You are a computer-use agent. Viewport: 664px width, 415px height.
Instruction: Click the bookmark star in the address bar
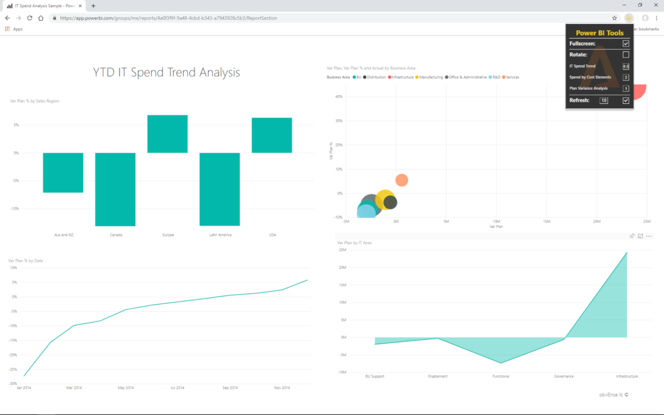coord(614,18)
